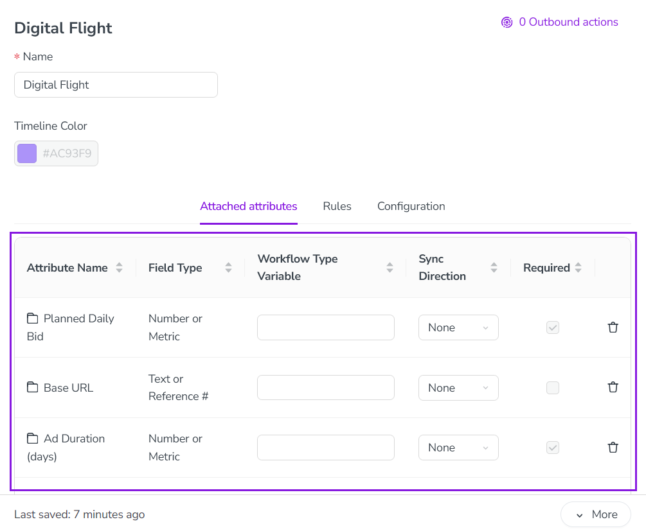This screenshot has height=531, width=646.
Task: Click trash icon for Base URL row
Action: pos(613,387)
